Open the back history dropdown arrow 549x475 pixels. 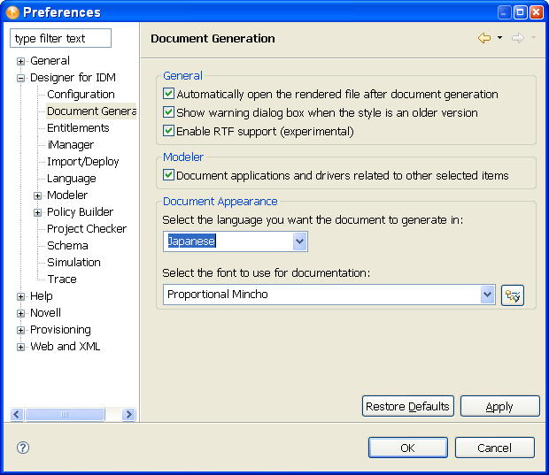coord(499,39)
